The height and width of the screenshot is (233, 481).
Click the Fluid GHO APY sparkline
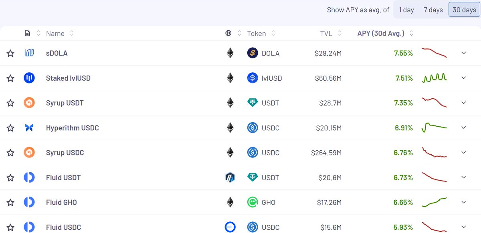tap(434, 202)
